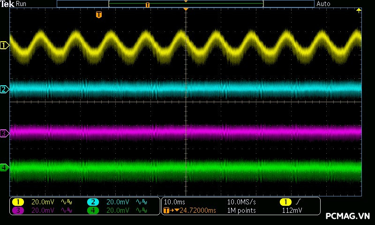
Task: Toggle the channel 3 magenta badge
Action: pos(18,210)
